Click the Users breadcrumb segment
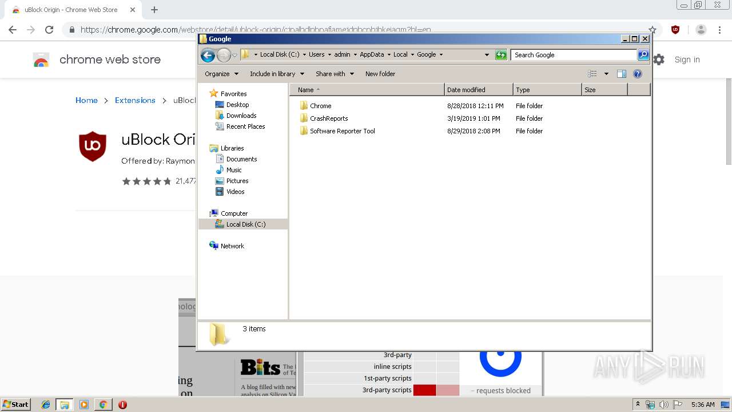The image size is (732, 412). tap(317, 55)
